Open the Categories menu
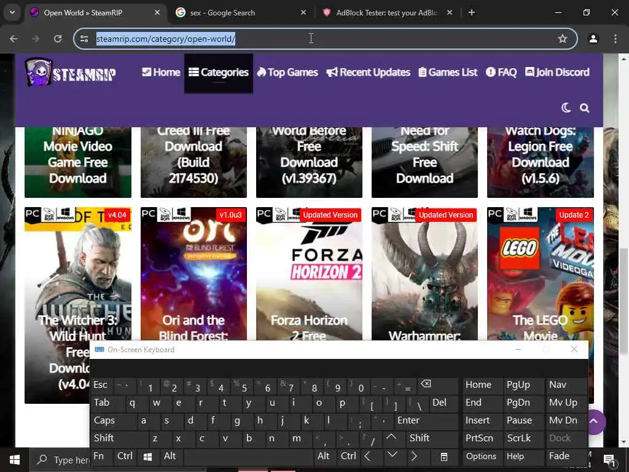Screen dimensions: 629x472 pyautogui.click(x=219, y=73)
